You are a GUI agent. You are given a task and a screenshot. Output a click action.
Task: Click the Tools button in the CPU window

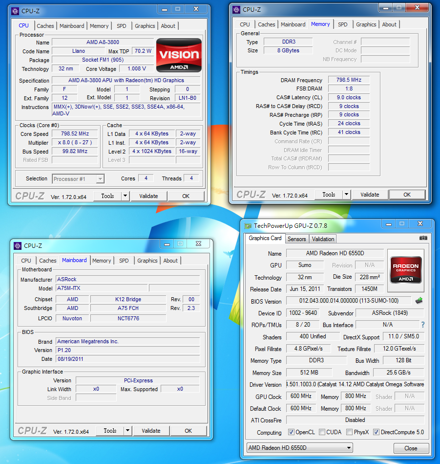coord(107,196)
